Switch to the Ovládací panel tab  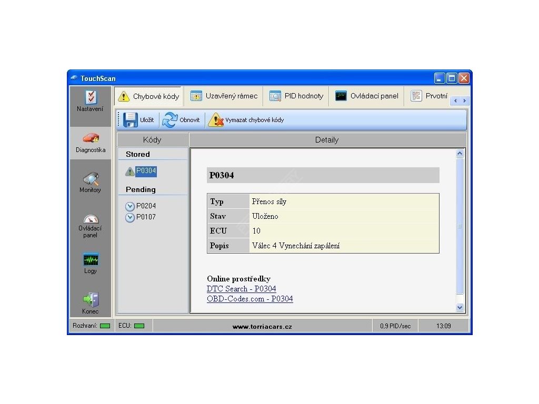[x=367, y=96]
